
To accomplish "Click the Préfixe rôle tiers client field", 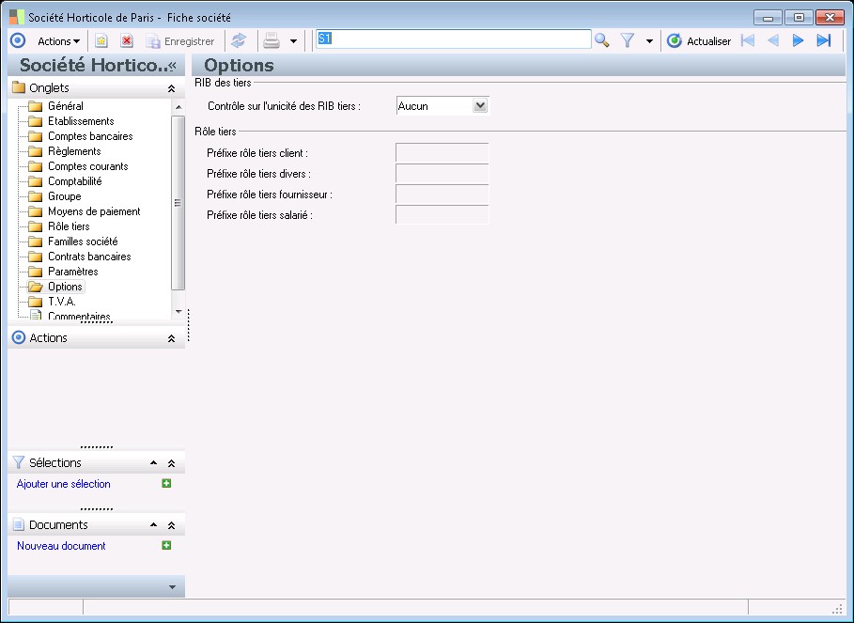I will click(x=442, y=153).
